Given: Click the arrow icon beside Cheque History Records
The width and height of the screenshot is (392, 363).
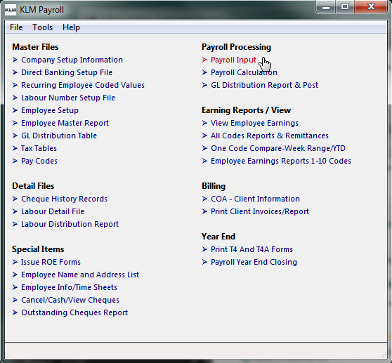Looking at the screenshot, I should 15,199.
